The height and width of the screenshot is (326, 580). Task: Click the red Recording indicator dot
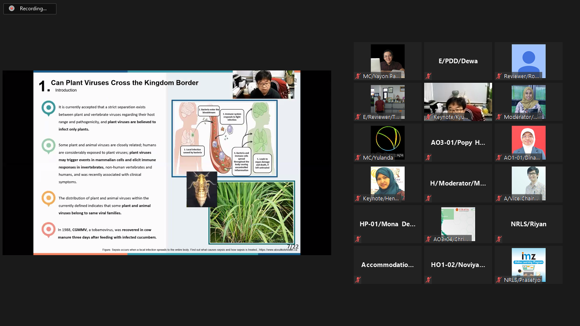(11, 8)
